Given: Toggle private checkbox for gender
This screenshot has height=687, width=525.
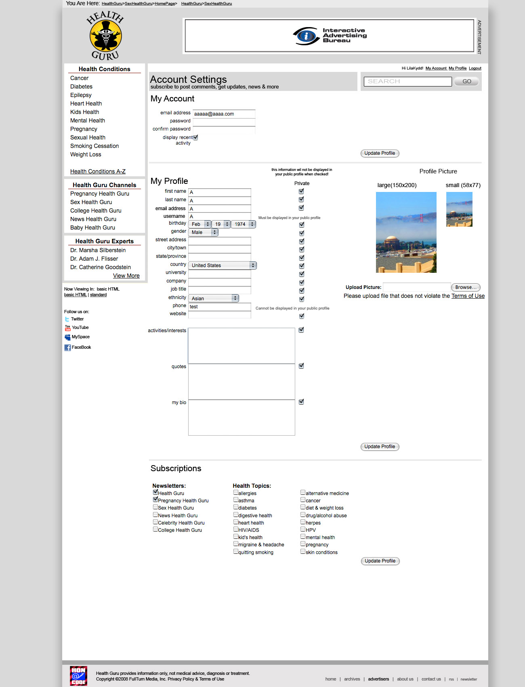Looking at the screenshot, I should pos(302,233).
